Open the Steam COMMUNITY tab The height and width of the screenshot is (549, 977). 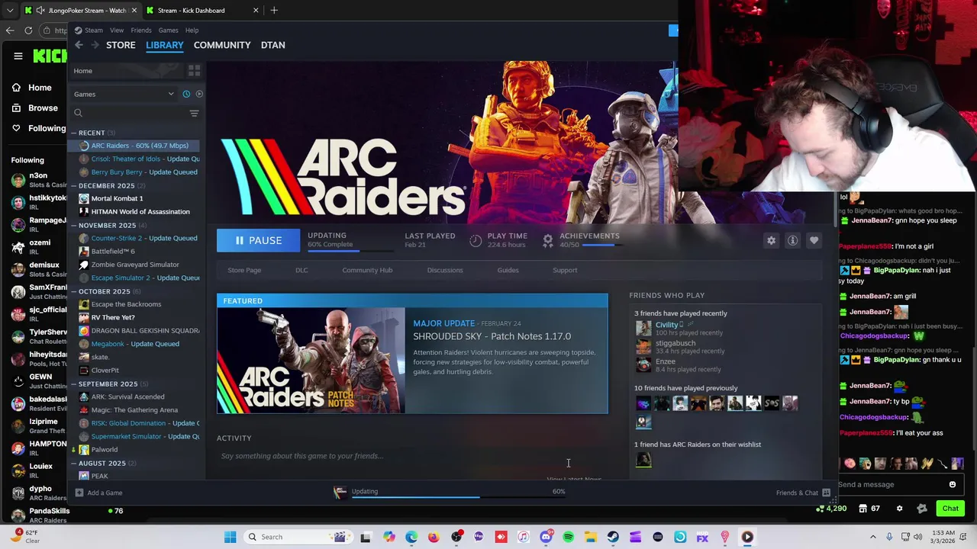coord(222,45)
